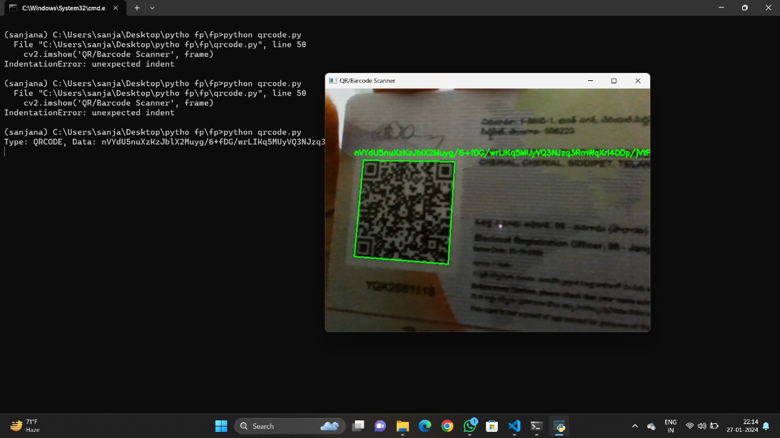Open Microsoft Edge from the taskbar

(x=425, y=426)
